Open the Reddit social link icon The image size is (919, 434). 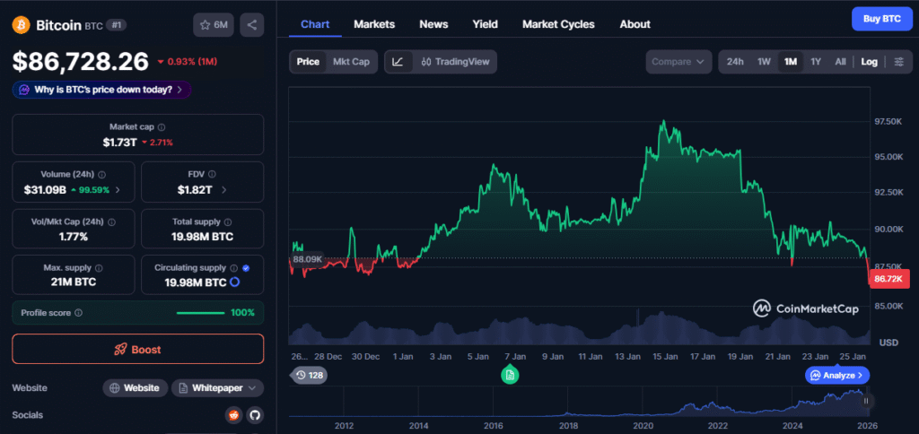click(234, 415)
